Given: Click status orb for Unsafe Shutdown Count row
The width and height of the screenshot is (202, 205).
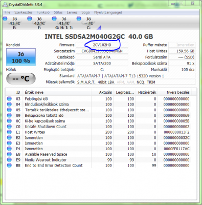Looking at the screenshot, I should tap(9, 127).
